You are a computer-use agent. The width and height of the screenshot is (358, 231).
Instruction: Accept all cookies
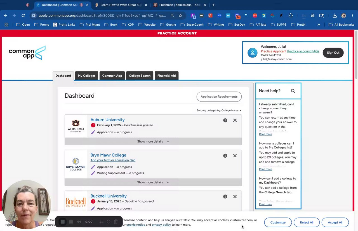(x=335, y=222)
